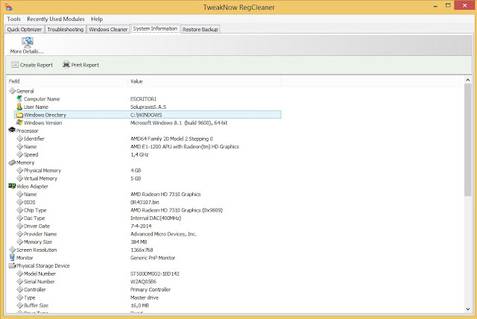Click the vertical scrollbar thumb
This screenshot has height=319, width=477.
point(467,140)
